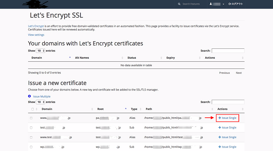Open Show entries dropdown under Issue Multiple
This screenshot has height=151, width=273.
(x=40, y=102)
